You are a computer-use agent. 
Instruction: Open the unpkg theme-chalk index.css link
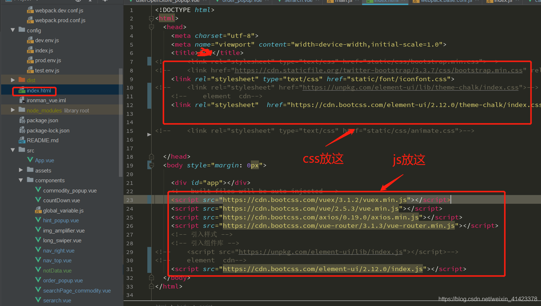[x=410, y=87]
